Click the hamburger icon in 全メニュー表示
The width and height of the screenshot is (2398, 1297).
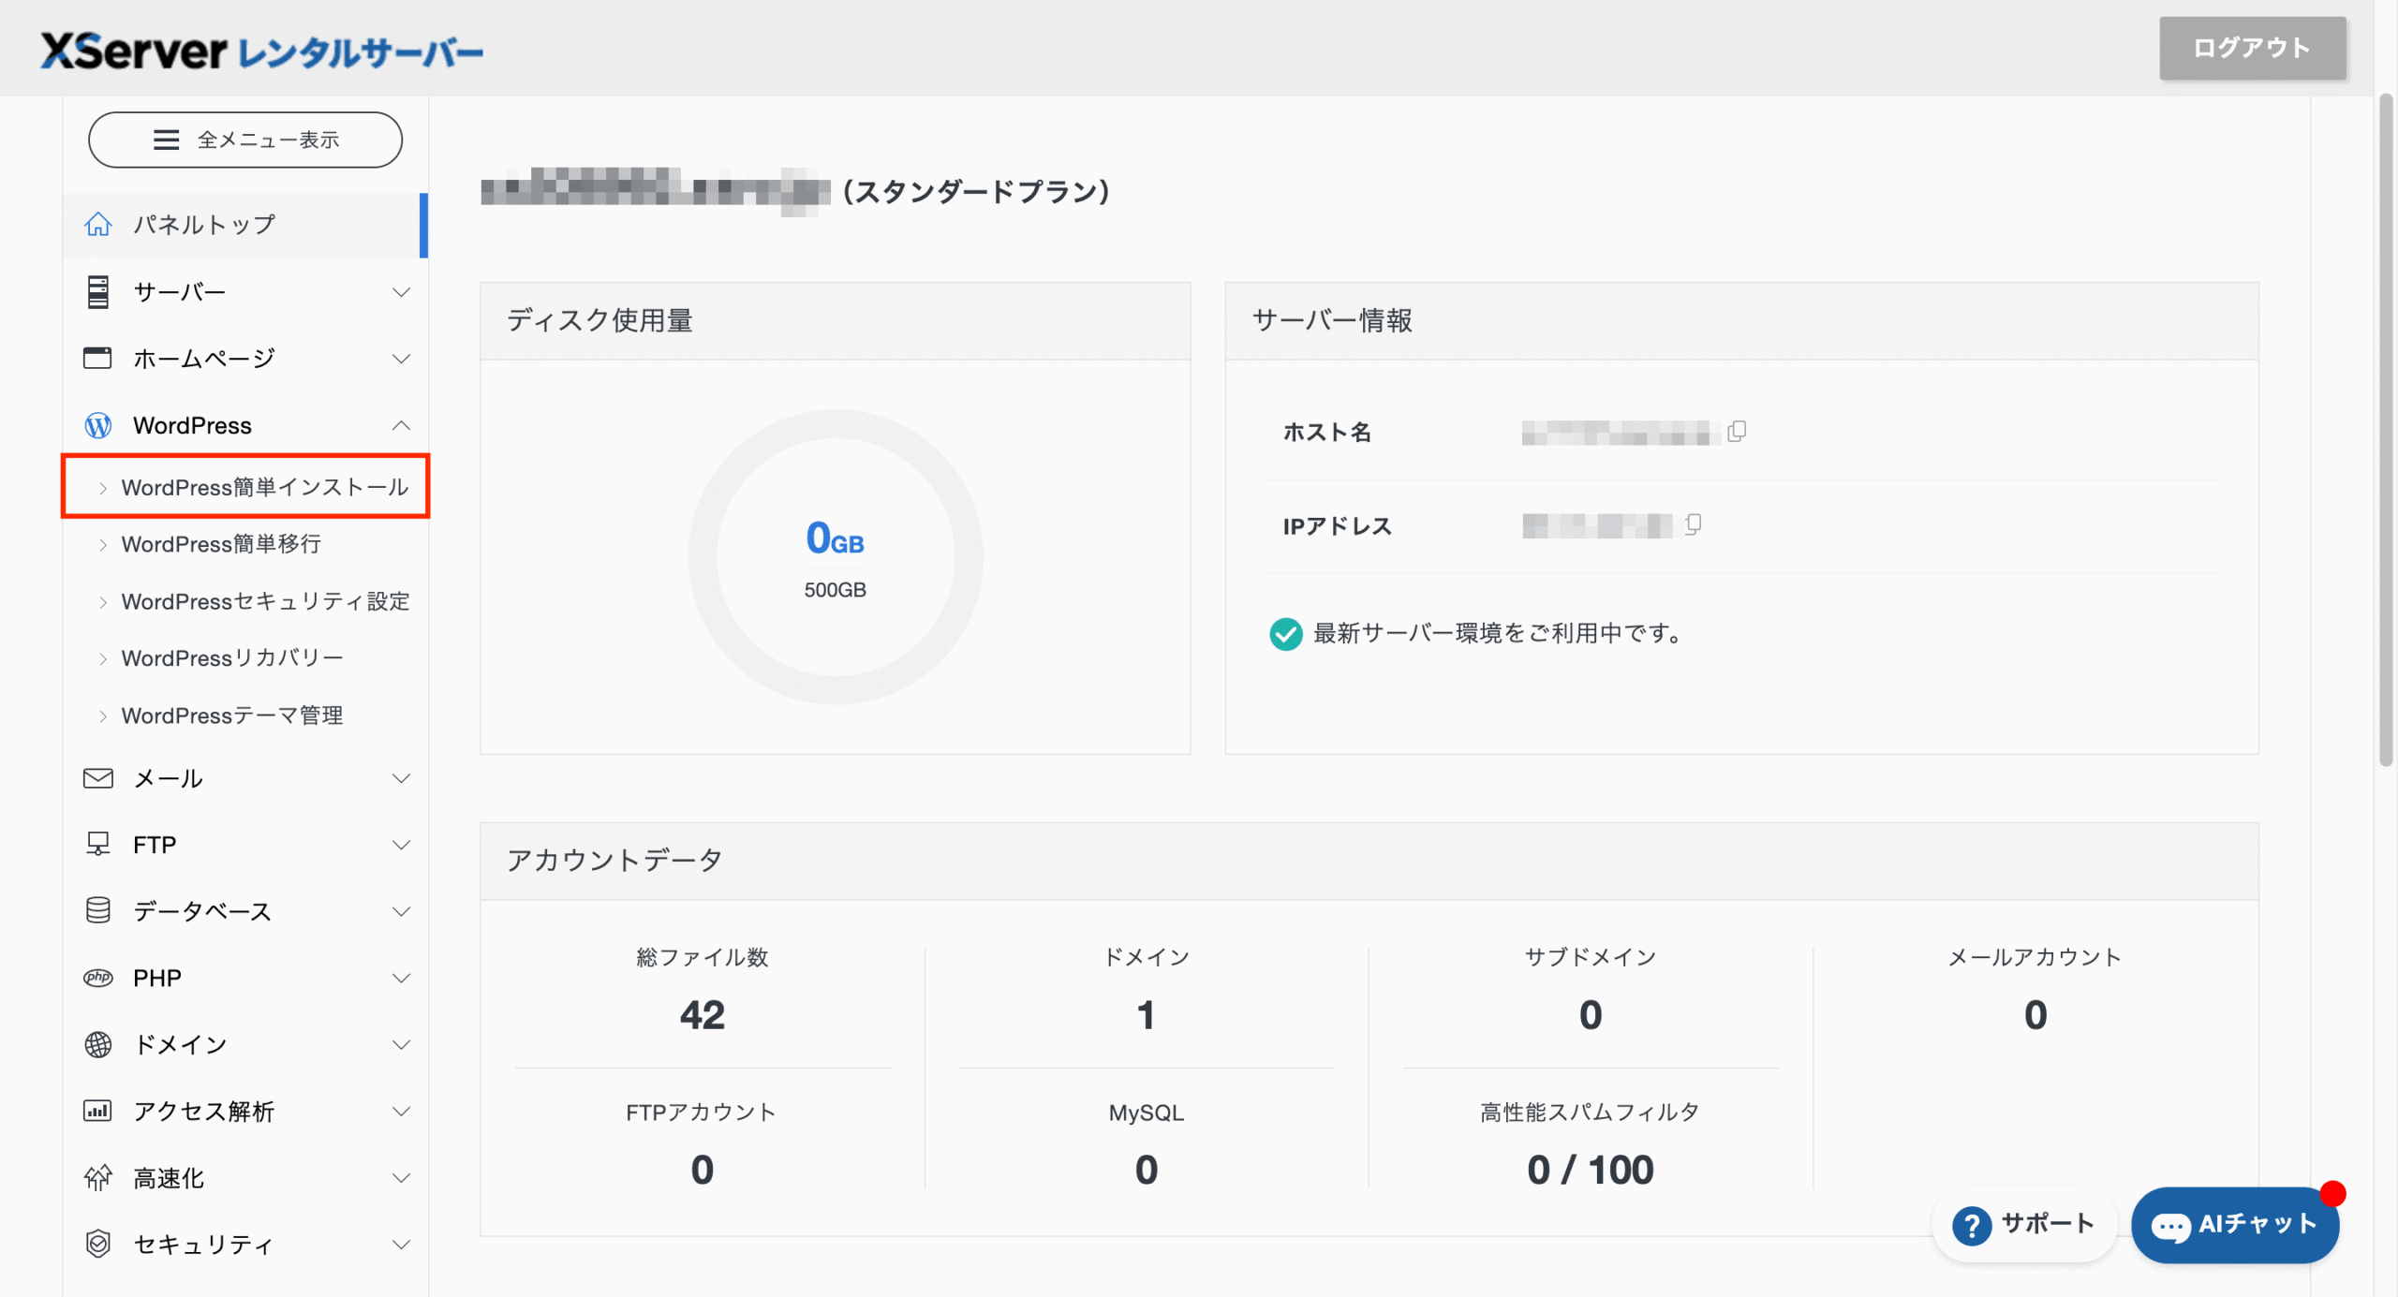pyautogui.click(x=166, y=140)
